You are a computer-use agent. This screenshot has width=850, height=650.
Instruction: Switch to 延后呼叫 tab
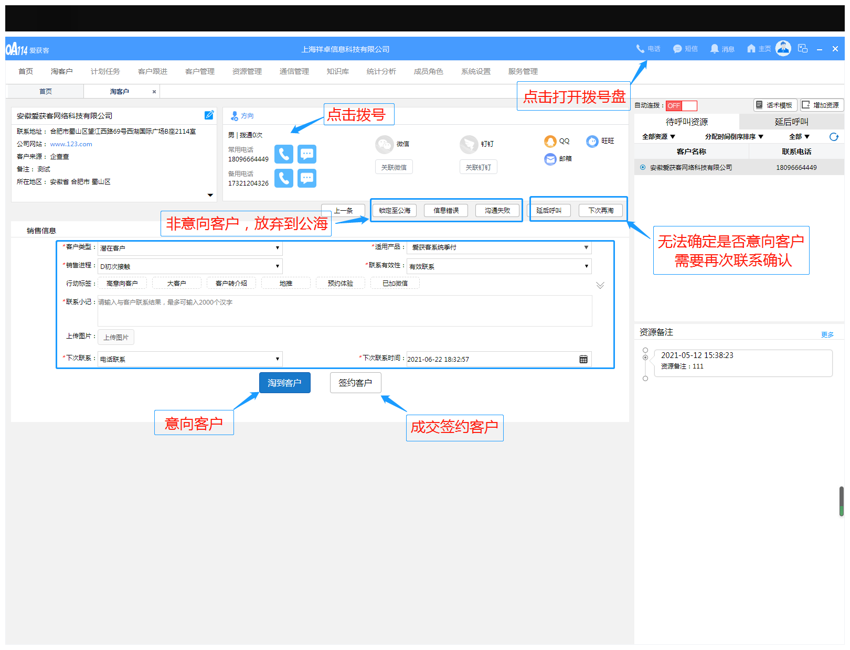[x=792, y=122]
